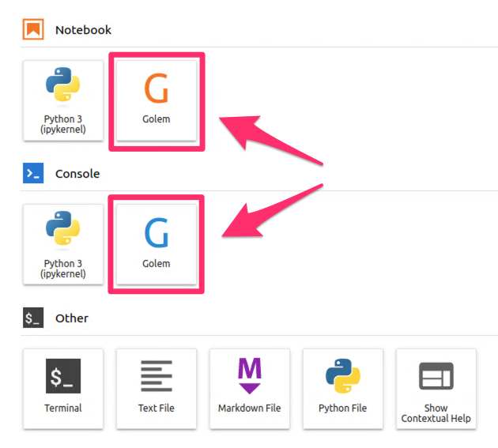Start a Golem console
Screen dimensions: 498x448
[x=157, y=244]
